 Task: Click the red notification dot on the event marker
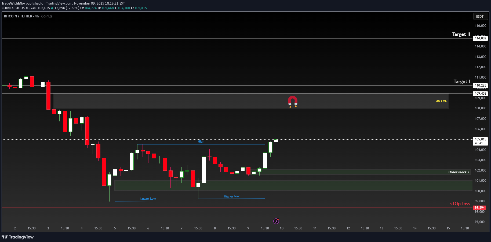coord(278,219)
